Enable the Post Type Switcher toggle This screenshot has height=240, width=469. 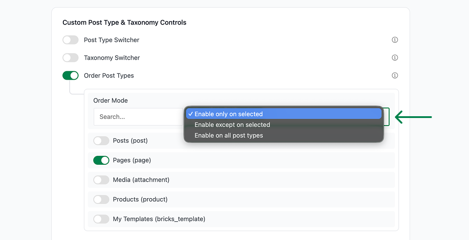point(71,40)
